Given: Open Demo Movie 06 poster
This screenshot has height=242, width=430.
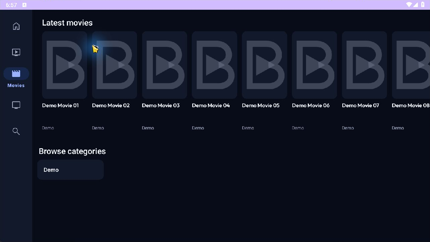Looking at the screenshot, I should 314,65.
